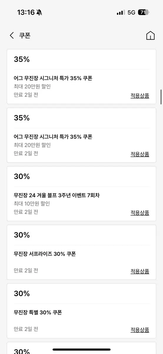163x354 pixels.
Task: Tap the 쿠폰 page title
Action: [25, 36]
